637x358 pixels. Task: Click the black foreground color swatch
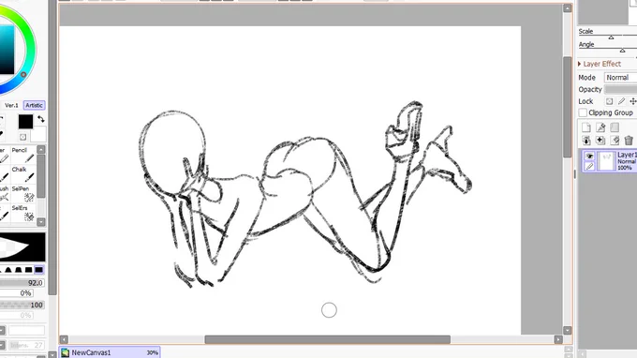[x=25, y=122]
